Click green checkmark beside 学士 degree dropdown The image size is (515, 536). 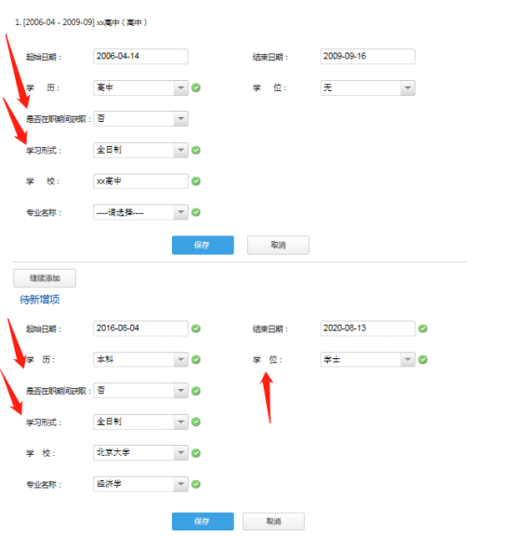click(x=423, y=359)
